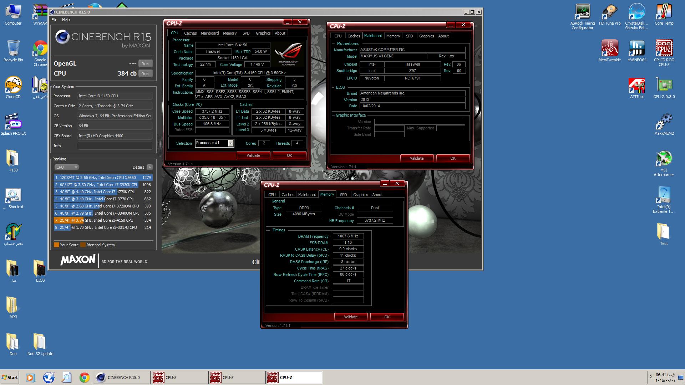Select the Core i7-4770K ranking row
Image resolution: width=685 pixels, height=385 pixels.
(x=103, y=192)
